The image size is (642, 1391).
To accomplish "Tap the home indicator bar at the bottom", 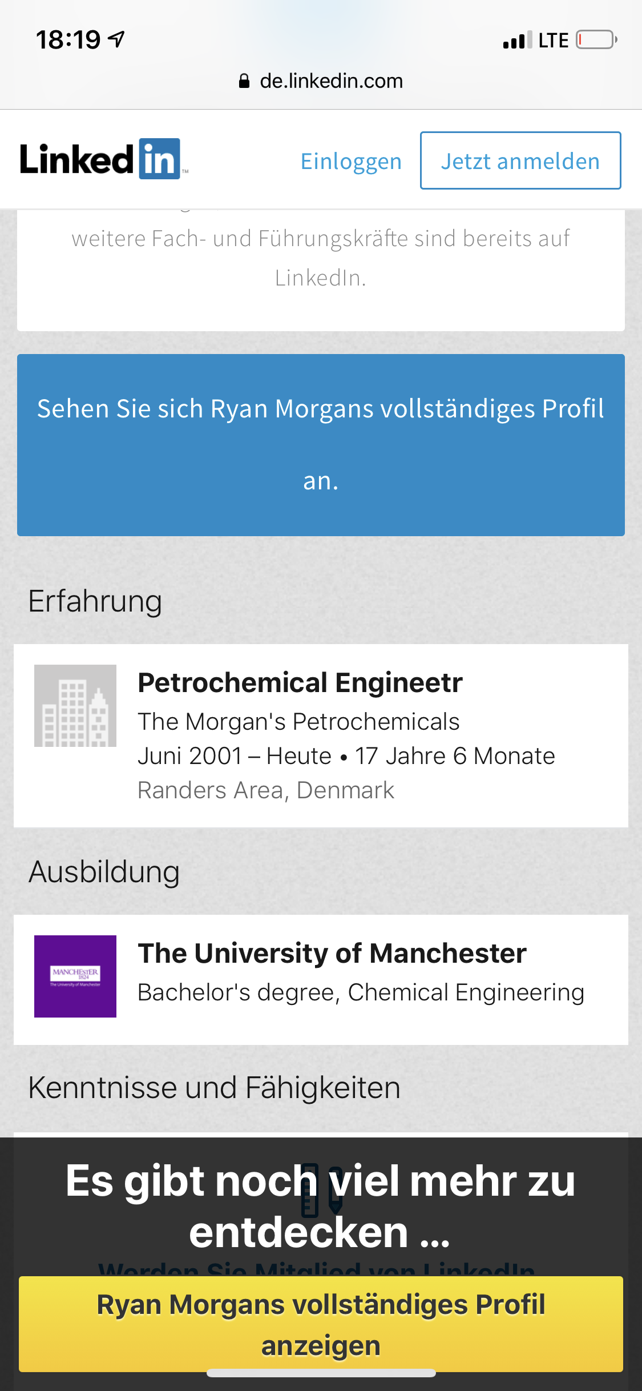I will [x=321, y=1373].
